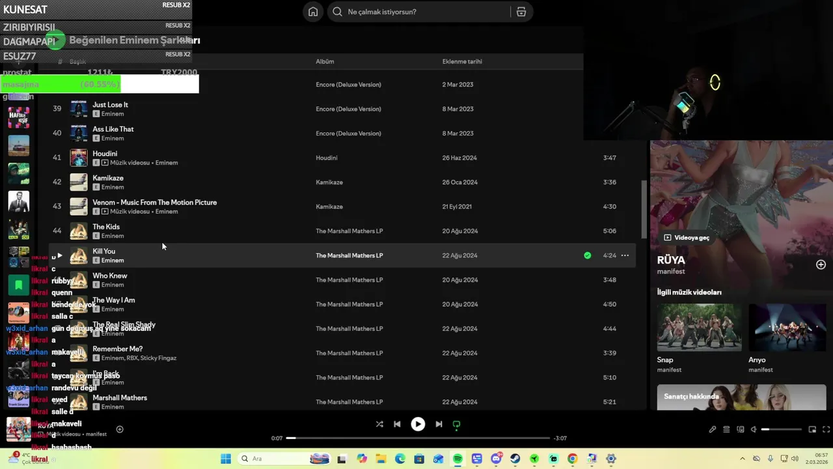
Task: Toggle the green repeat button
Action: click(x=456, y=424)
